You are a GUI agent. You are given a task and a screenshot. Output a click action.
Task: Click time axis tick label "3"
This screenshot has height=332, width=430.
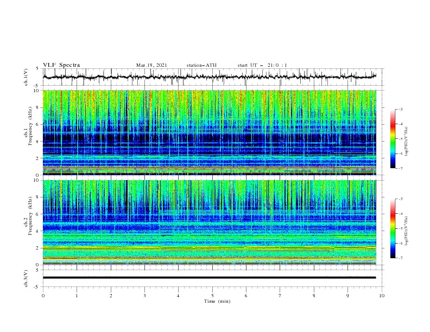pyautogui.click(x=144, y=296)
